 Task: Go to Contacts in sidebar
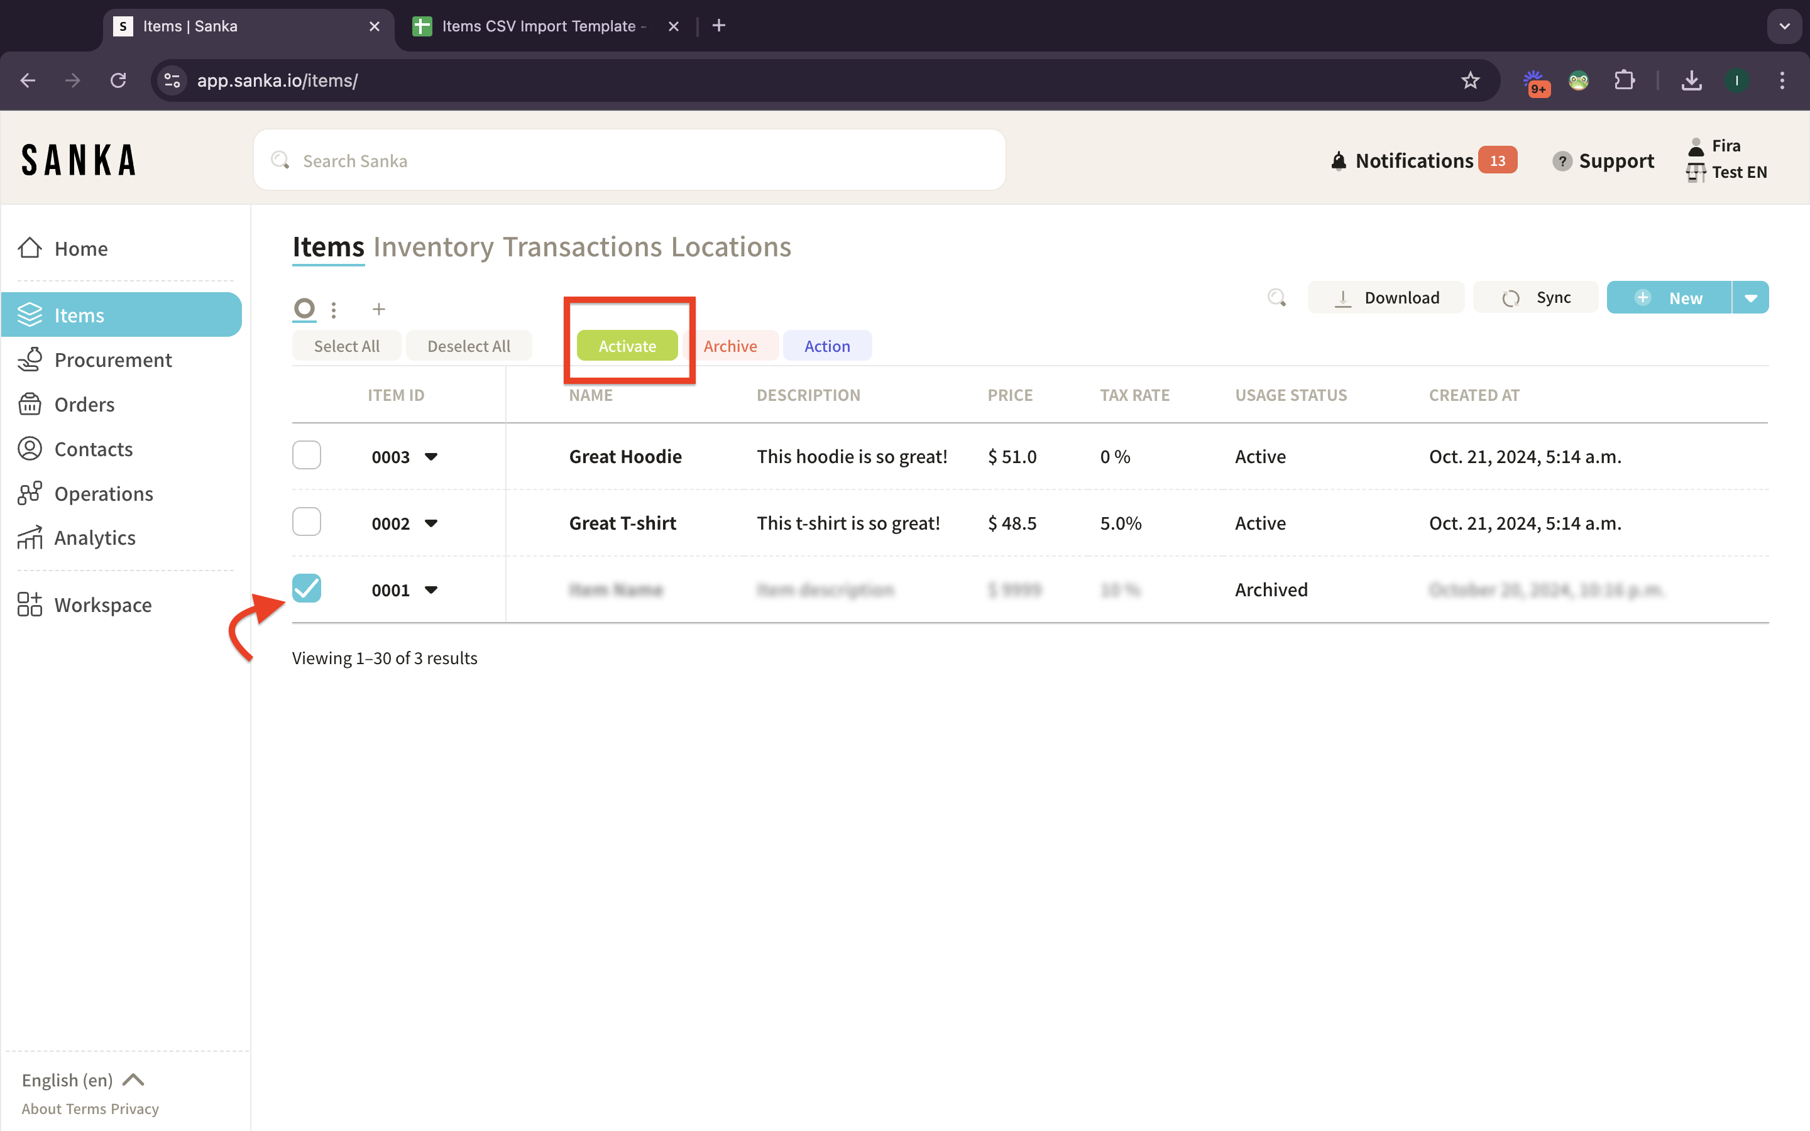click(x=94, y=449)
